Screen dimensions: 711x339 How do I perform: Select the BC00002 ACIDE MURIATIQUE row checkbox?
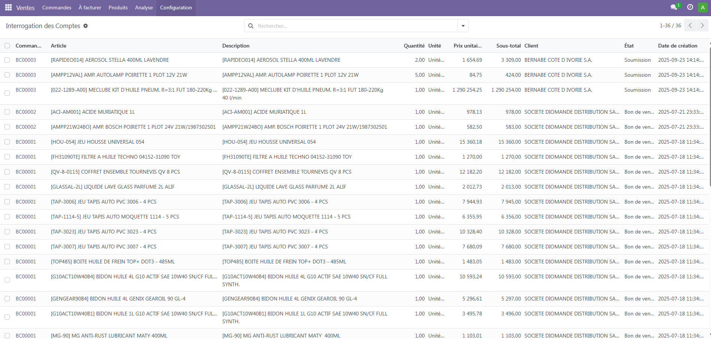click(x=7, y=112)
